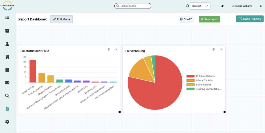Screen dimensions: 265x133
Task: Click the add user icon in header
Action: pos(223,6)
